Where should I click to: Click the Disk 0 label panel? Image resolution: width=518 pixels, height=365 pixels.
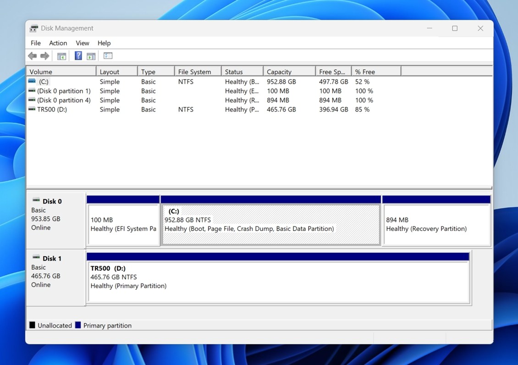pyautogui.click(x=56, y=221)
